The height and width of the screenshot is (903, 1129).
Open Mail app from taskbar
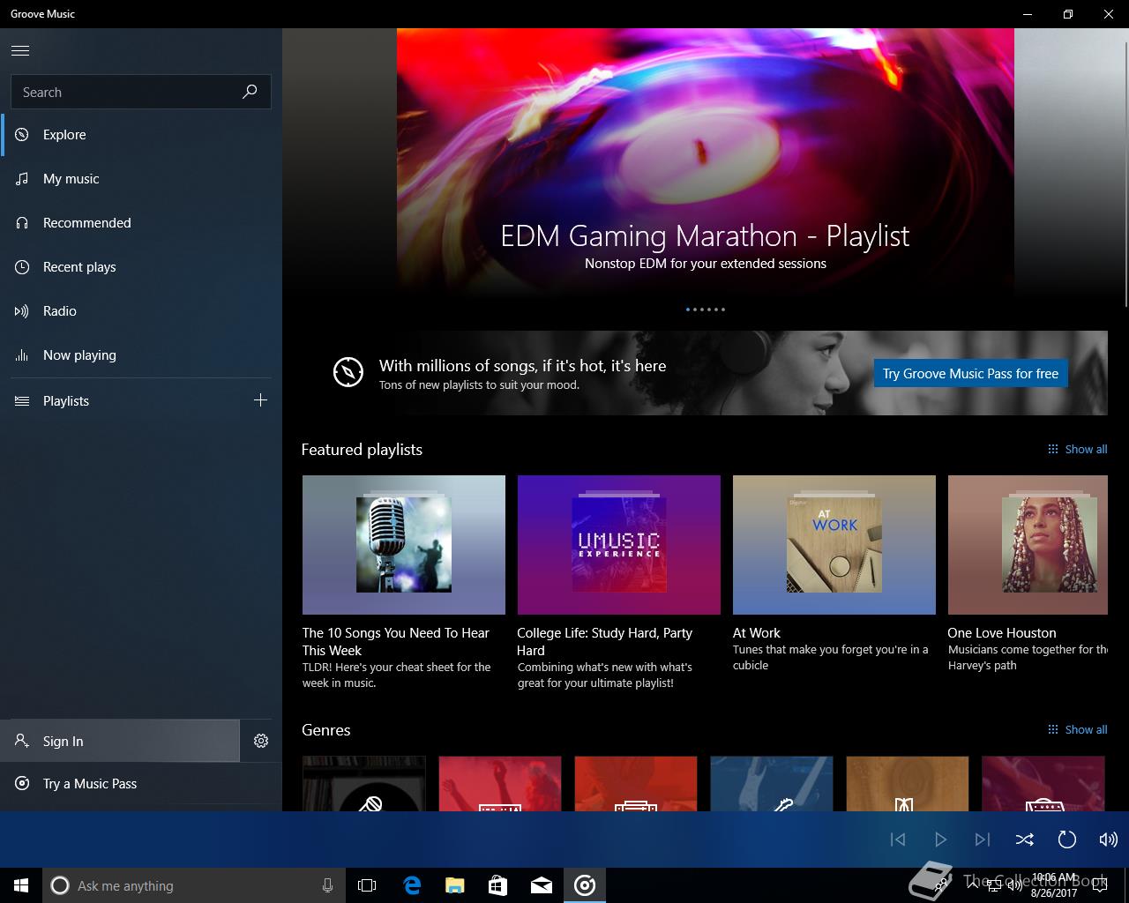click(542, 885)
